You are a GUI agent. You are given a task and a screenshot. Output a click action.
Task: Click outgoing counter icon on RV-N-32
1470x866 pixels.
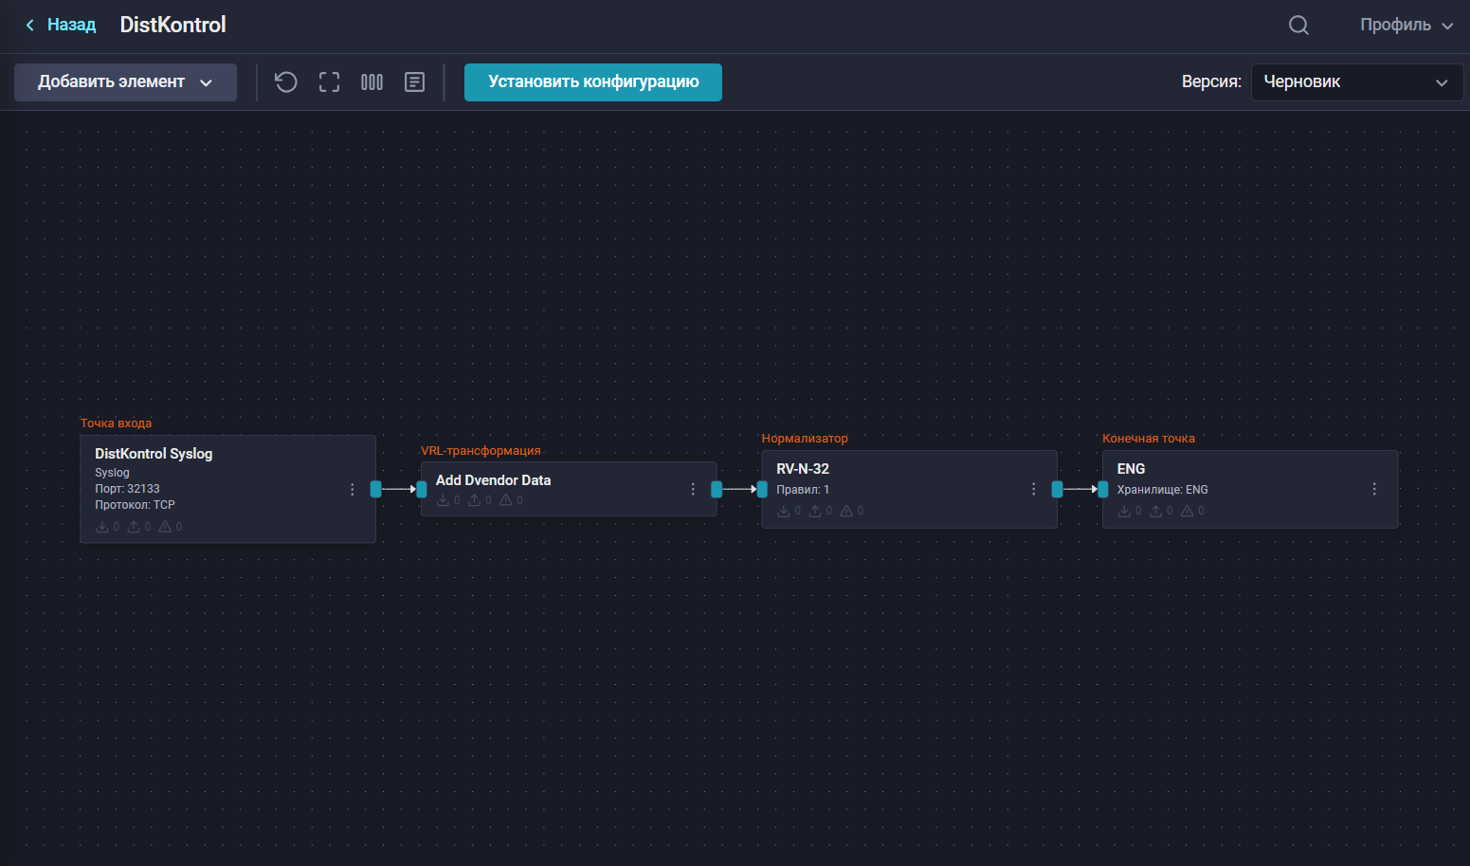(x=815, y=511)
